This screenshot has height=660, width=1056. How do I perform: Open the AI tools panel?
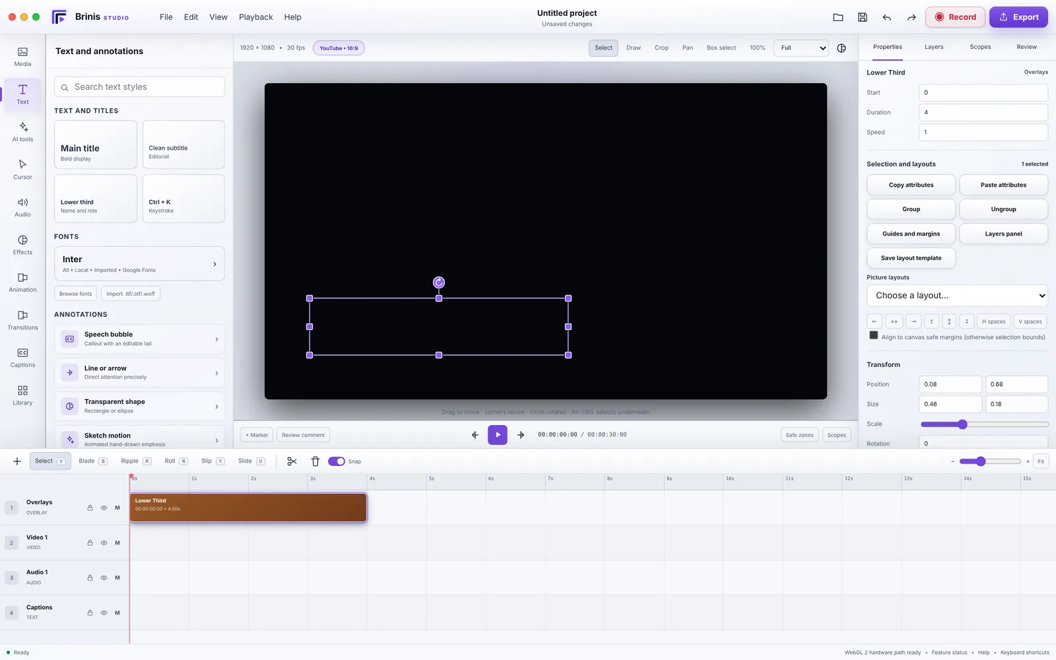pyautogui.click(x=22, y=132)
